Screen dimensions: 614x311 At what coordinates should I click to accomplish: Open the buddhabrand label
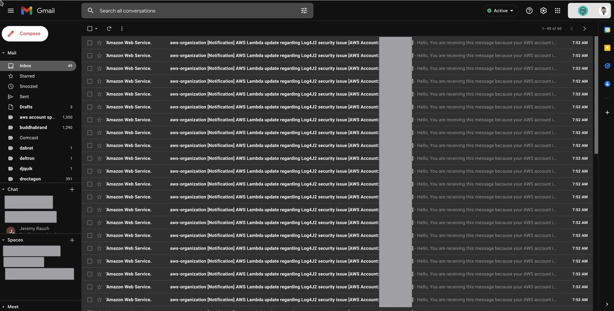click(38, 127)
